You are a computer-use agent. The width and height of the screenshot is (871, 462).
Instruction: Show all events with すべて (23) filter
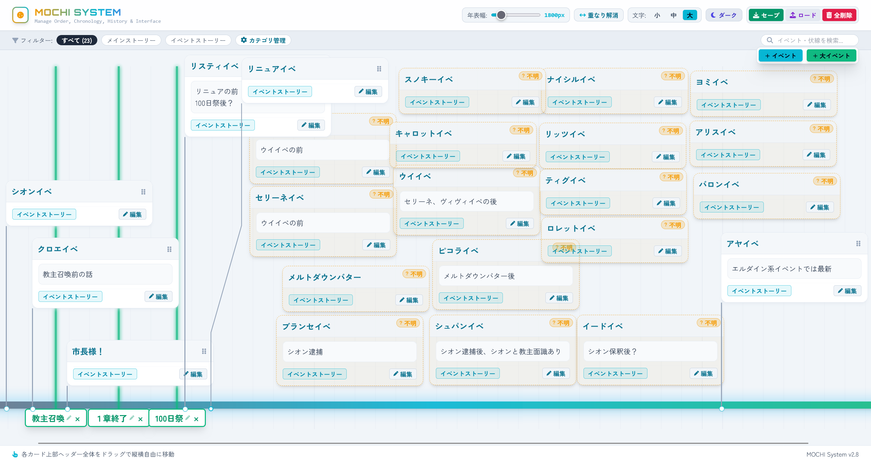tap(77, 40)
